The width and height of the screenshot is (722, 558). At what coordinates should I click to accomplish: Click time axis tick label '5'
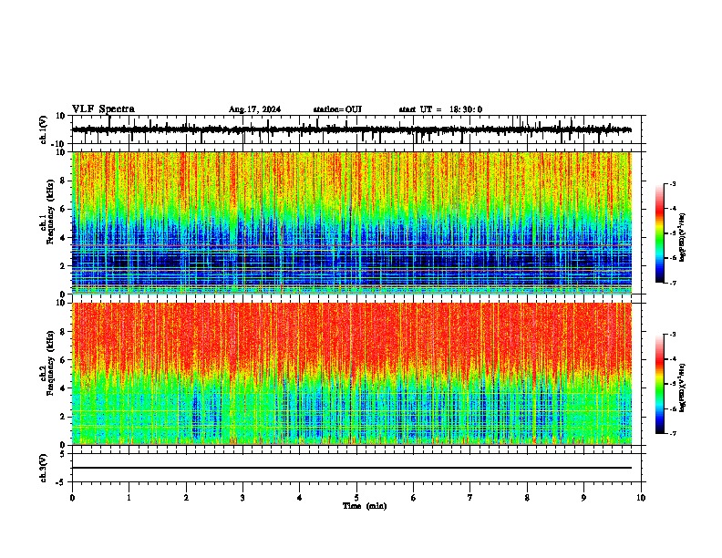[x=356, y=498]
